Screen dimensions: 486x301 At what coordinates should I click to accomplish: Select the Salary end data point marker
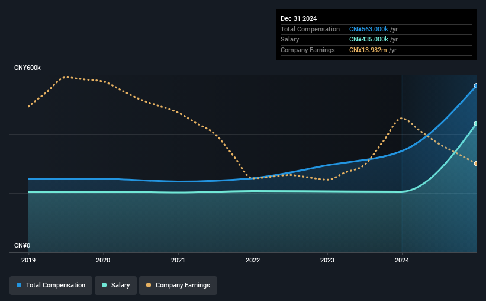476,124
